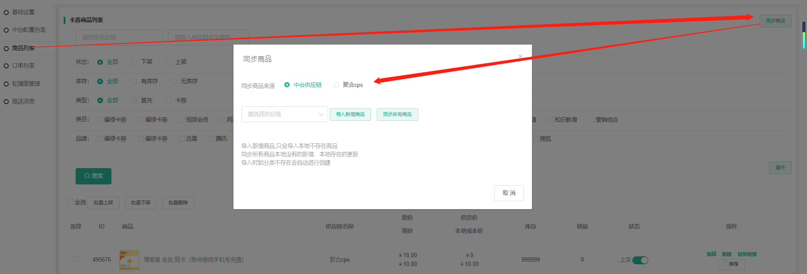Select 中台供应链 as sync source
The image size is (807, 274).
click(x=303, y=85)
